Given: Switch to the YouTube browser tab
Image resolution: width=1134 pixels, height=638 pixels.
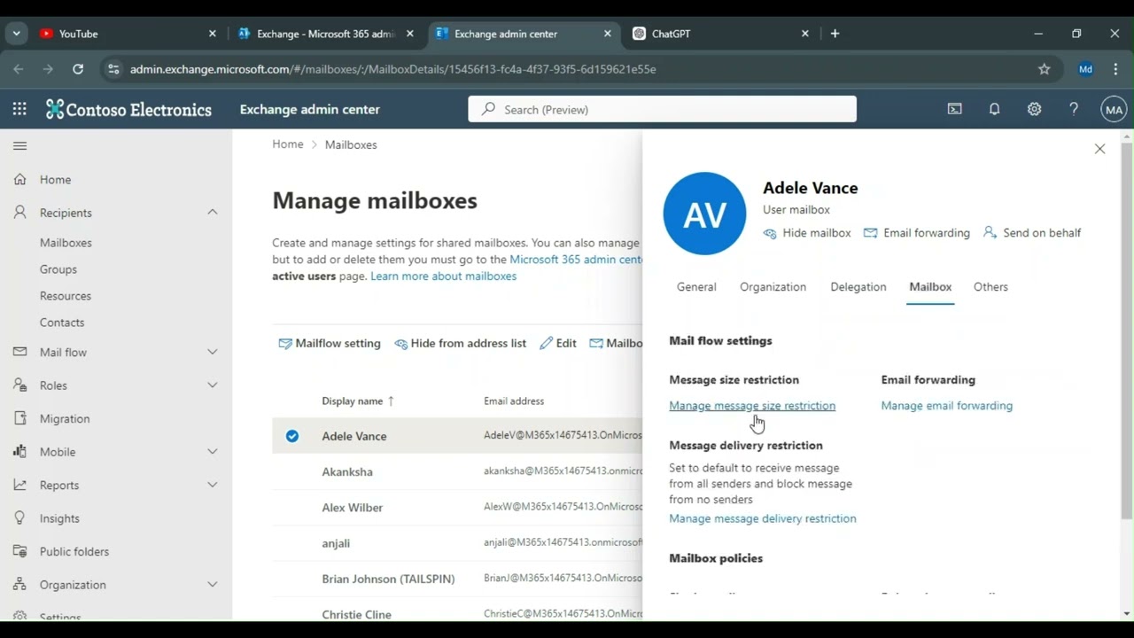Looking at the screenshot, I should pos(128,34).
